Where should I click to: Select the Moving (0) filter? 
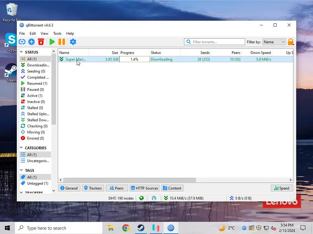pyautogui.click(x=35, y=132)
